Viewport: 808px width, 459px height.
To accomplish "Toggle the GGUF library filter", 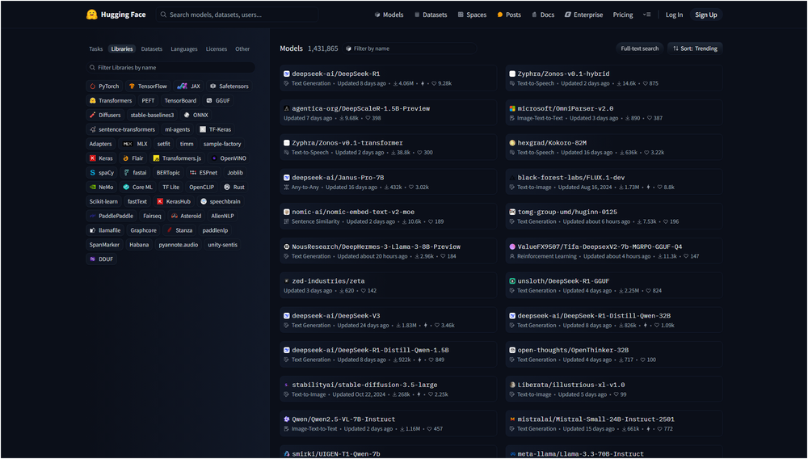I will (x=218, y=100).
